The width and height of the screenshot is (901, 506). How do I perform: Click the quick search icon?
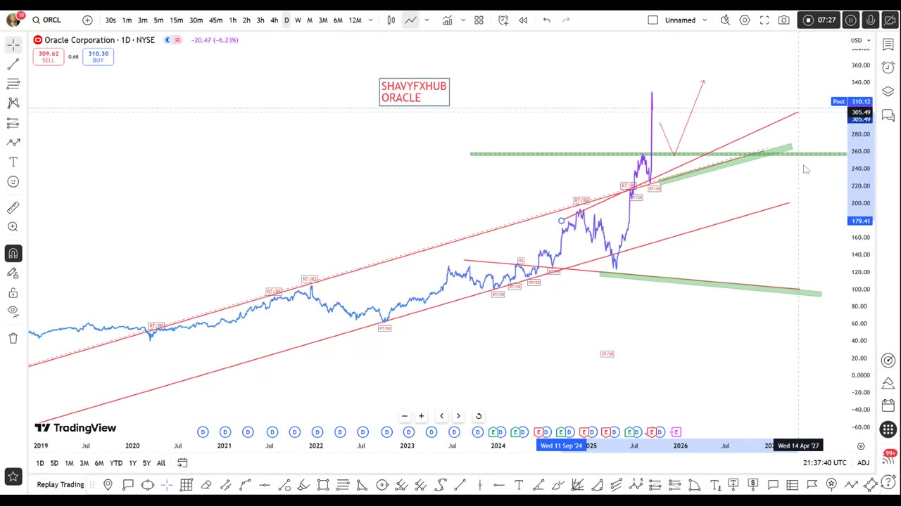click(x=725, y=20)
